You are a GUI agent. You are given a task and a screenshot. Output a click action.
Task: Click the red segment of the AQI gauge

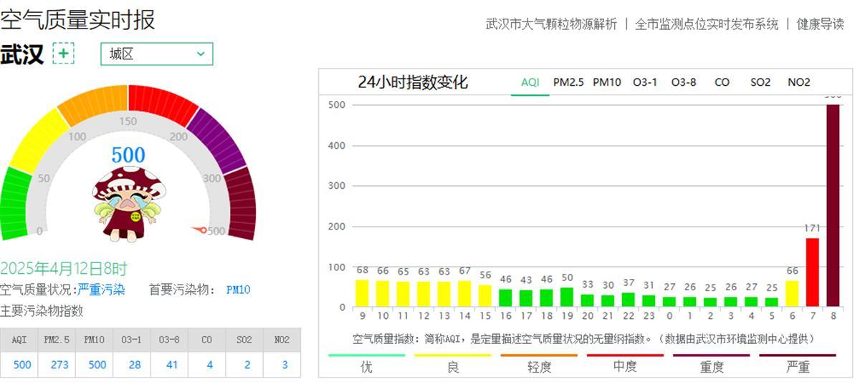pyautogui.click(x=163, y=104)
